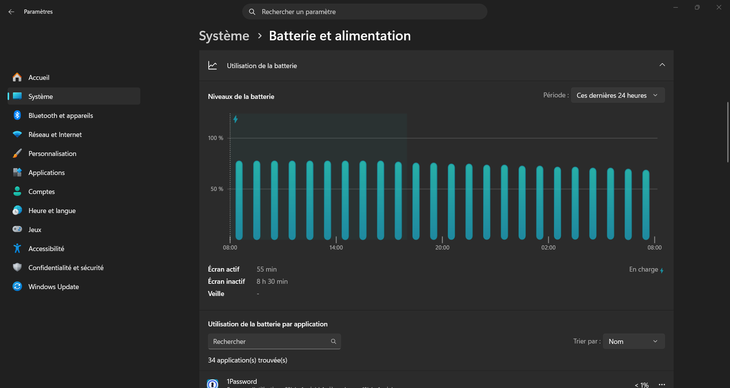
Task: Open Jeux settings
Action: coord(74,229)
